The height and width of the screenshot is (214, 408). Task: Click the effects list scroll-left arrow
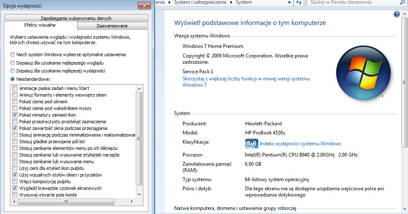pos(14,202)
